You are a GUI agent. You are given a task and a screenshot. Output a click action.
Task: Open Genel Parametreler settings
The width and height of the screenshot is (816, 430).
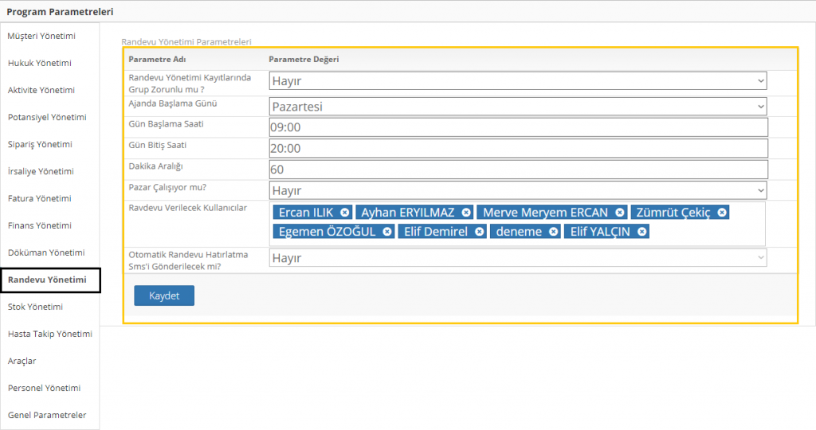coord(47,415)
